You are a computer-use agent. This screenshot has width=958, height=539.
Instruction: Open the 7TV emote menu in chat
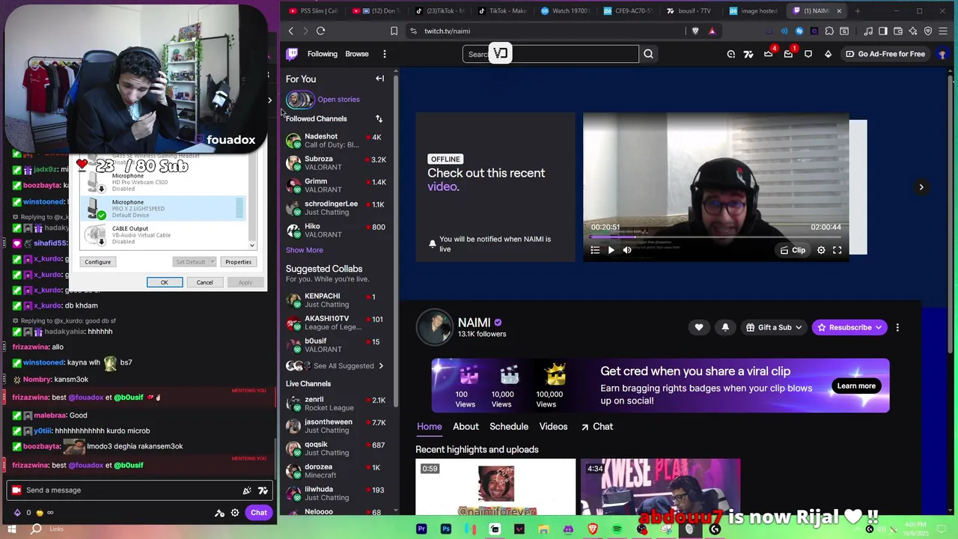[x=263, y=490]
